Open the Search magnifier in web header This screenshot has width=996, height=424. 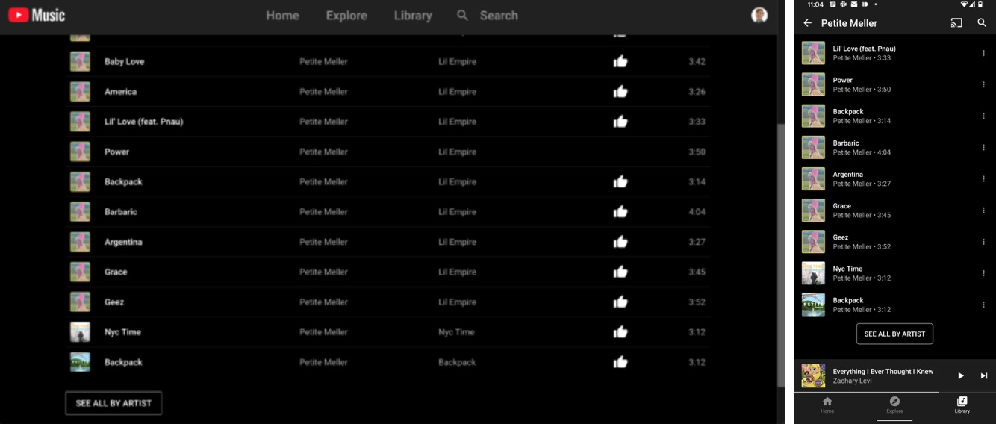[463, 15]
